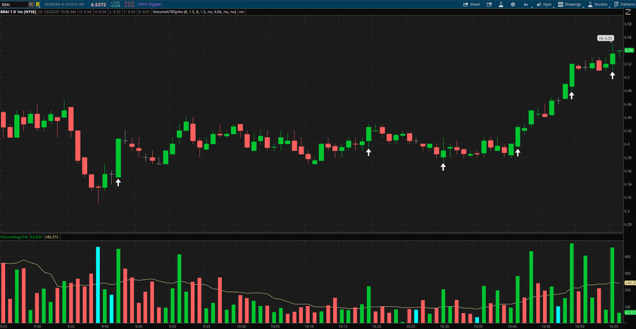Open the Share menu

pyautogui.click(x=472, y=4)
